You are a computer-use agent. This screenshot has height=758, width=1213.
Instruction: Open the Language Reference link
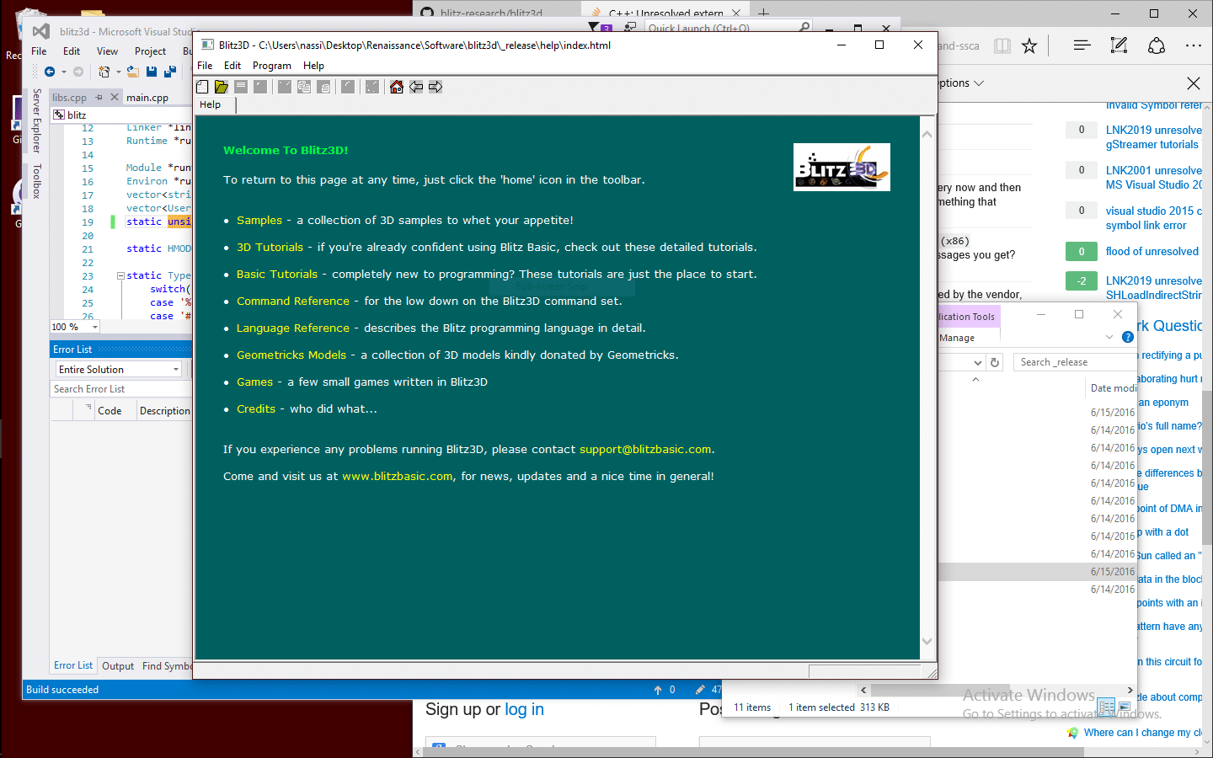tap(293, 328)
